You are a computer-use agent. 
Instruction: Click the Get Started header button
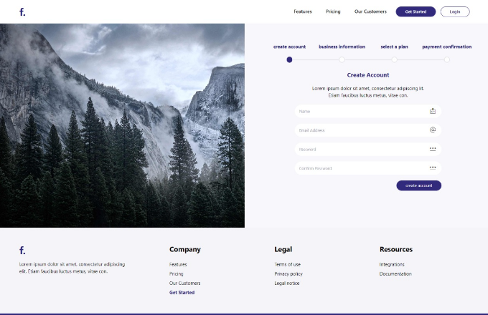[416, 11]
